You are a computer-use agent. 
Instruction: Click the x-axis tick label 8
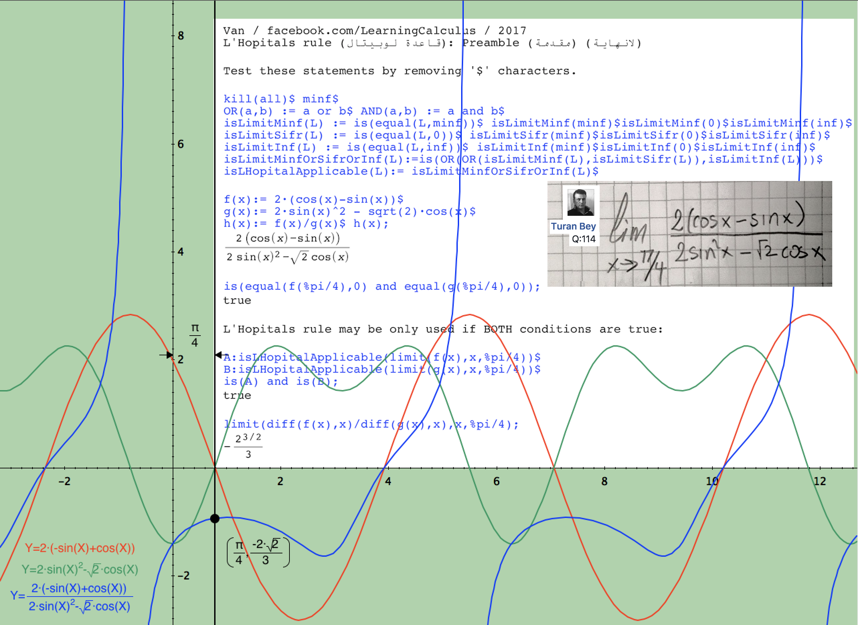pyautogui.click(x=605, y=481)
